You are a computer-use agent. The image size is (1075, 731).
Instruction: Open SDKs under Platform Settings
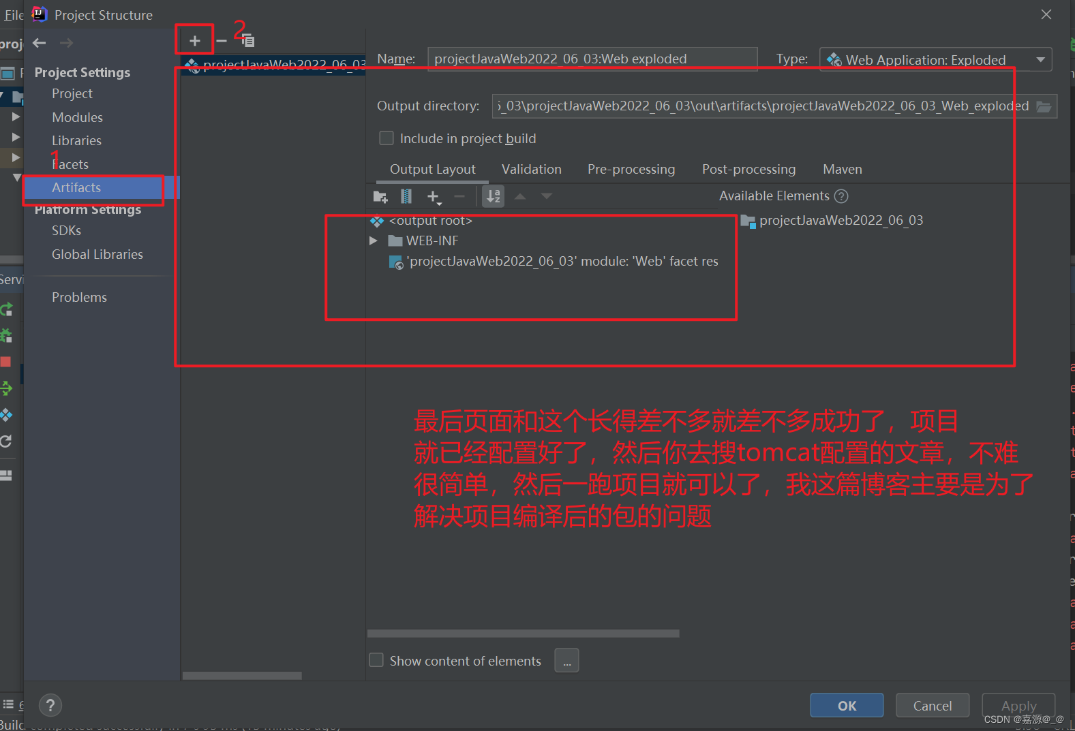(x=66, y=230)
